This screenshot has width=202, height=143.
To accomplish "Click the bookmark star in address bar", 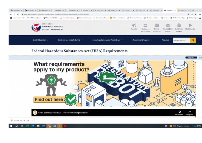I will click(196, 14).
